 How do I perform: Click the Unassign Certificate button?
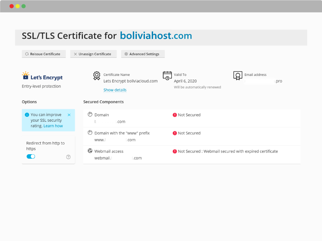[x=93, y=54]
